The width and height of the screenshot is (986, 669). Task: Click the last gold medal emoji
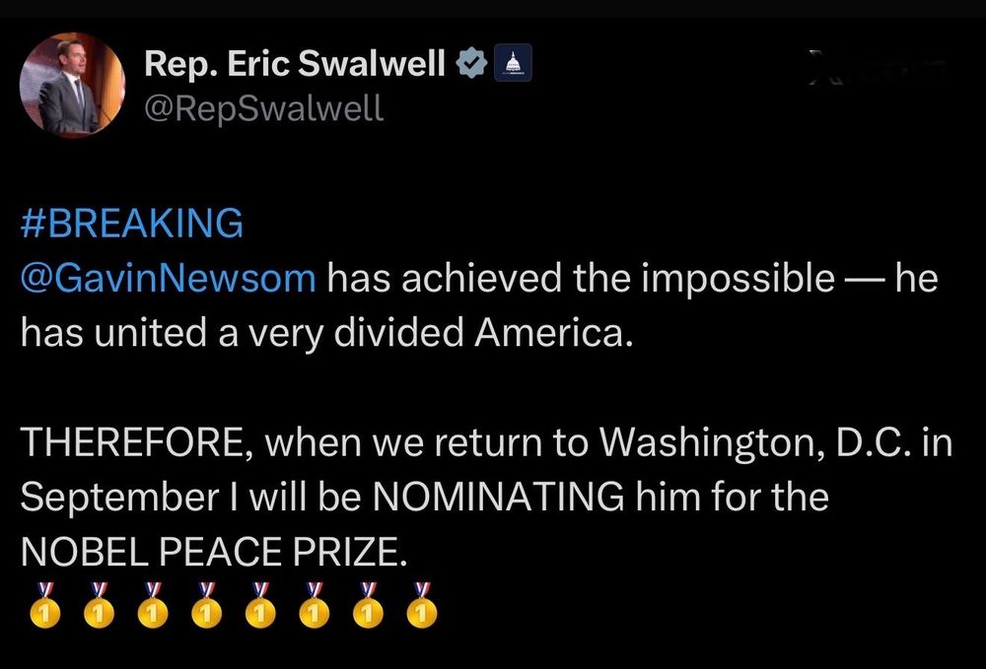click(422, 605)
